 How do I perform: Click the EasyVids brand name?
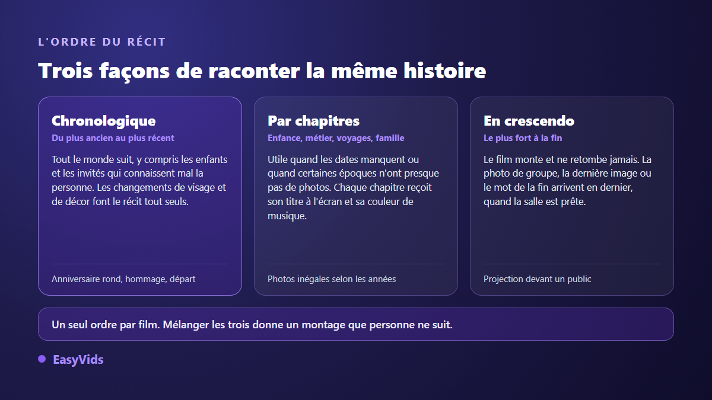pos(78,360)
